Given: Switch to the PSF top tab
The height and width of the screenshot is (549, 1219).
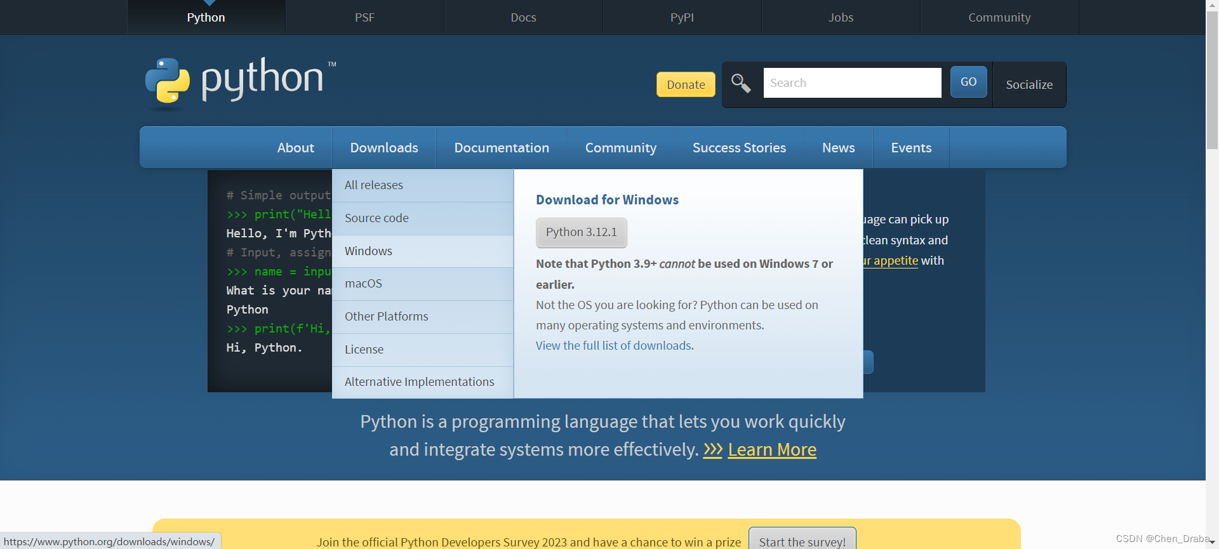Looking at the screenshot, I should [x=364, y=17].
